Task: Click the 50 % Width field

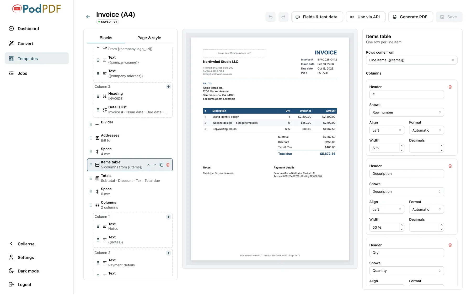Action: click(384, 228)
